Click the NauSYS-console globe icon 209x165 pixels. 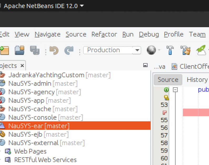tap(2, 117)
